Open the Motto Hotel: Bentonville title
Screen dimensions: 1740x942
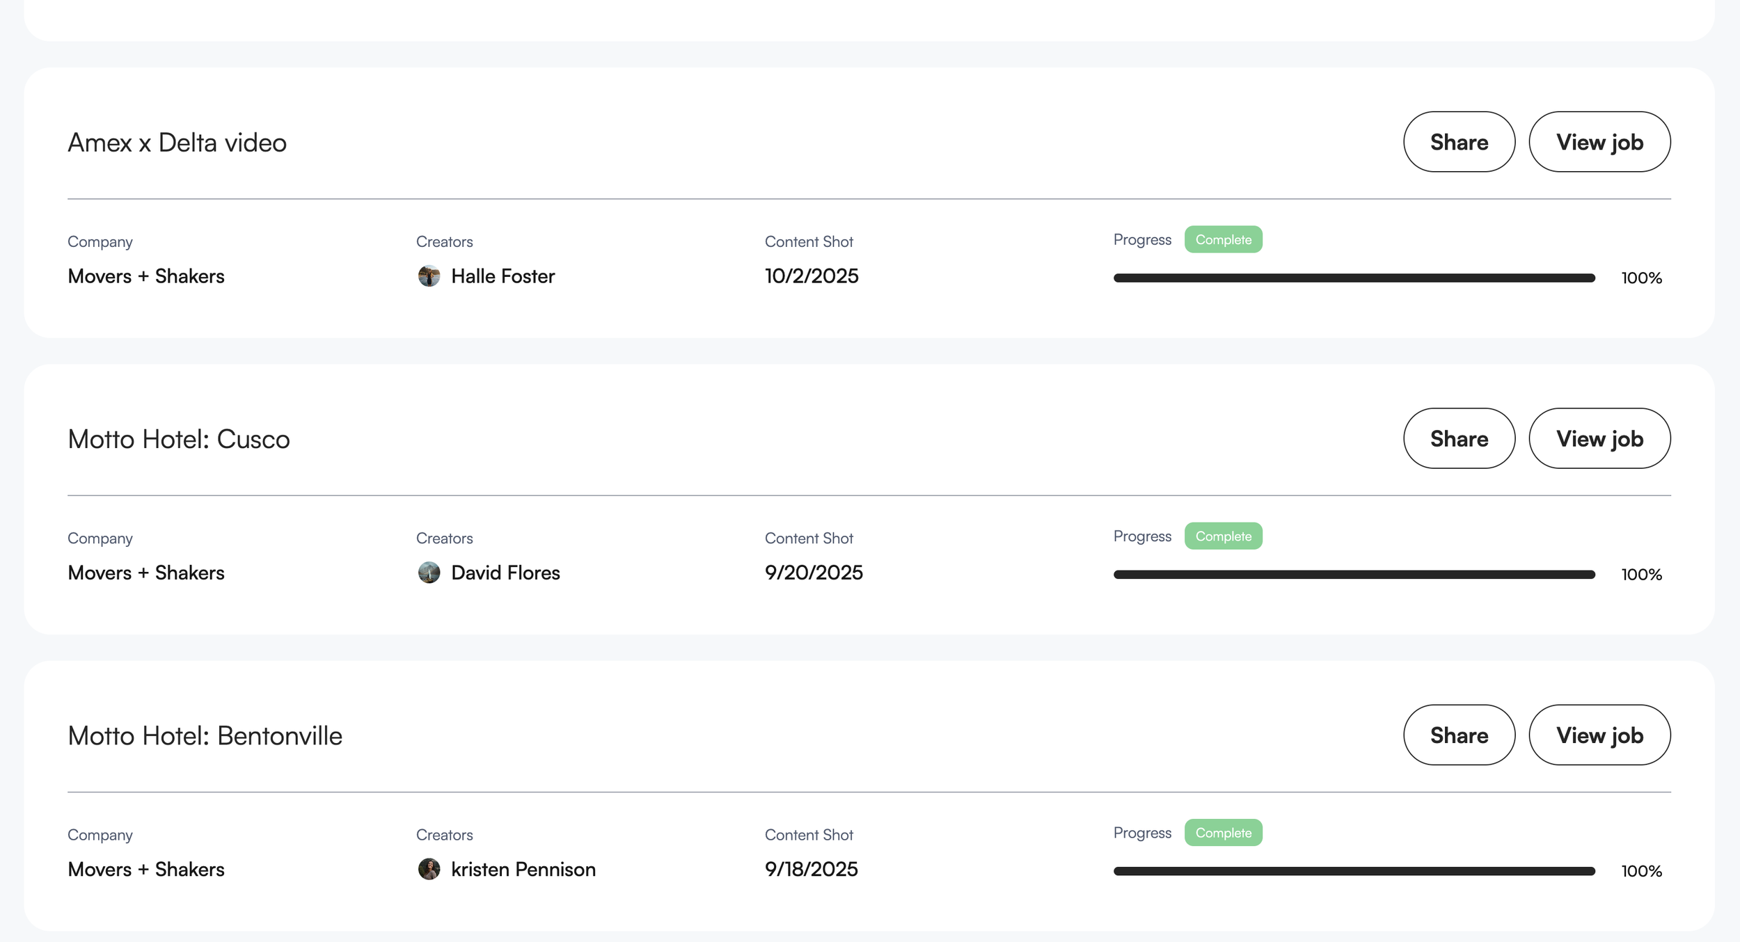205,735
